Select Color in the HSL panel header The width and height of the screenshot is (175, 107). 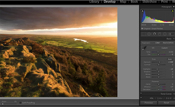(x=160, y=98)
